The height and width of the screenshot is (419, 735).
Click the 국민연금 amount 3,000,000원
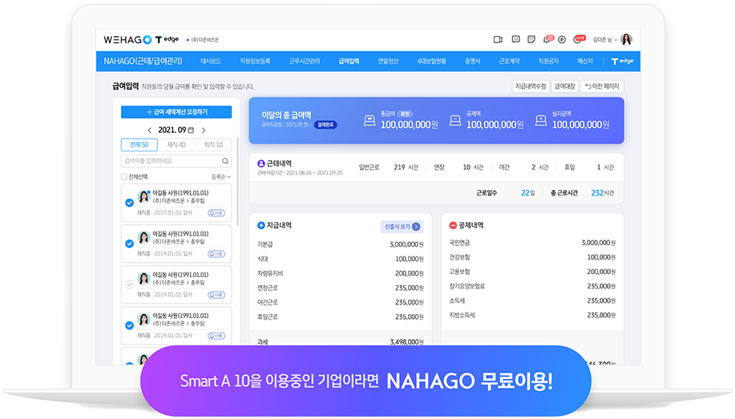coord(599,243)
